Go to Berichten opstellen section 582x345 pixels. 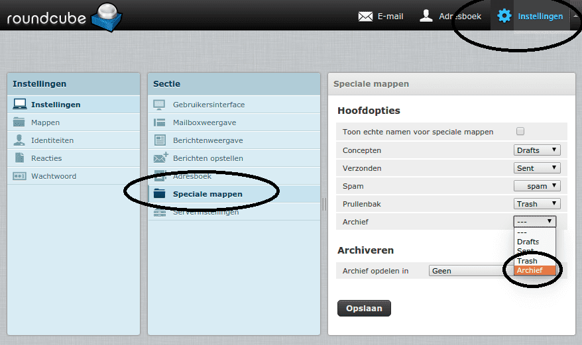pos(207,158)
